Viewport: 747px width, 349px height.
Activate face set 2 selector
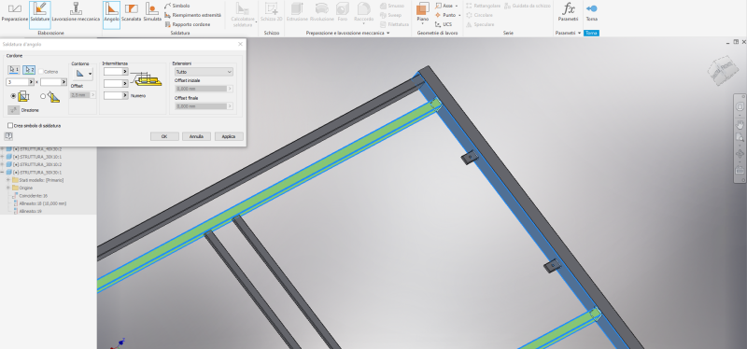[29, 70]
